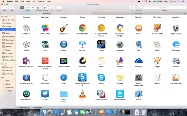Select the Kindle app icon
The height and width of the screenshot is (116, 187).
tap(101, 44)
